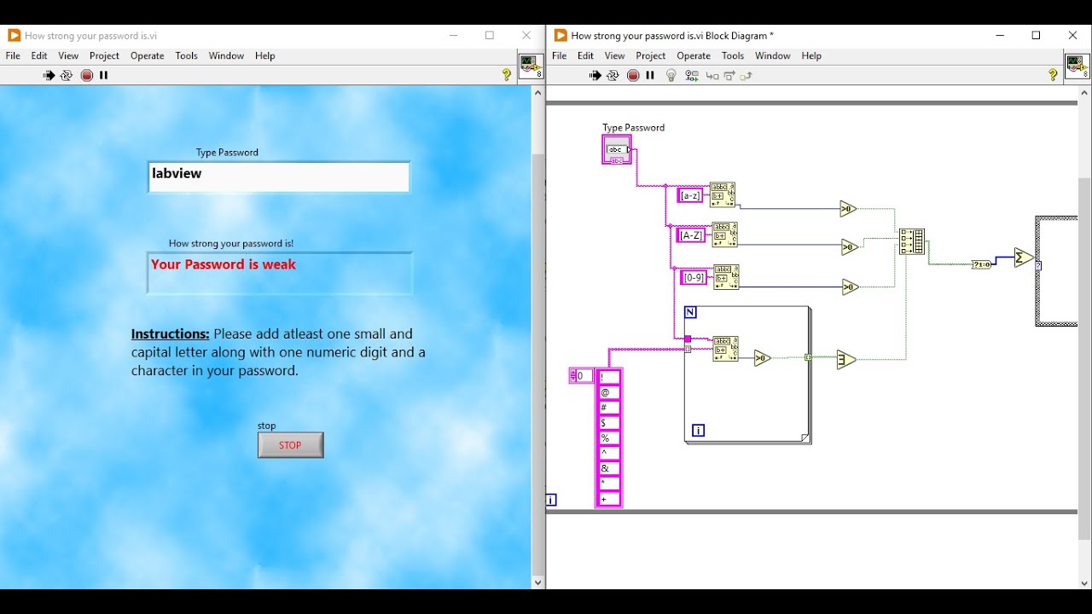Image resolution: width=1092 pixels, height=614 pixels.
Task: Select Match Pattern node wired to [a-z]
Action: 723,195
